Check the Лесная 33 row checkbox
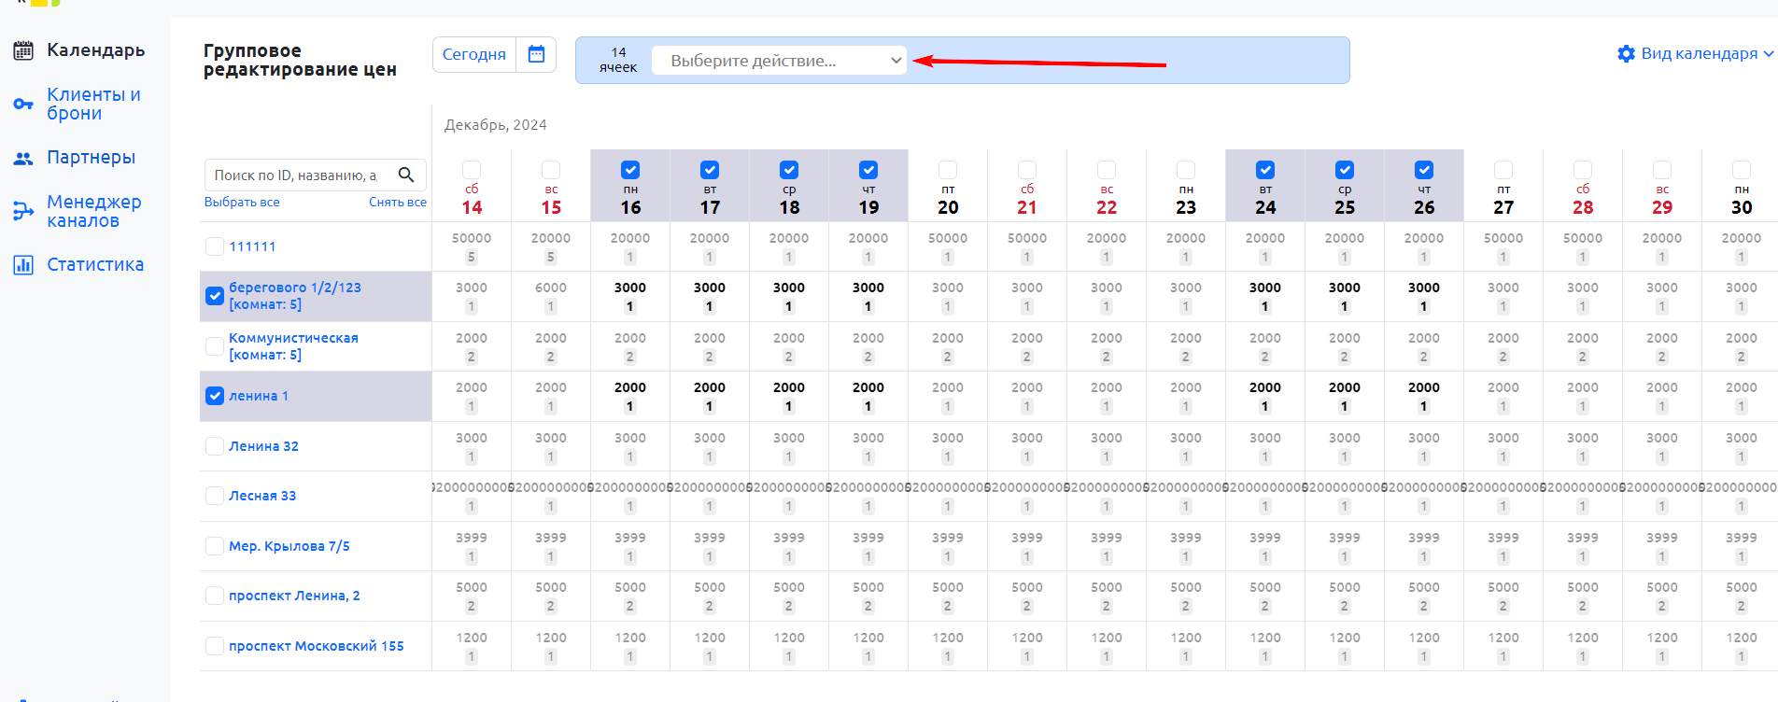Image resolution: width=1778 pixels, height=702 pixels. [x=215, y=496]
